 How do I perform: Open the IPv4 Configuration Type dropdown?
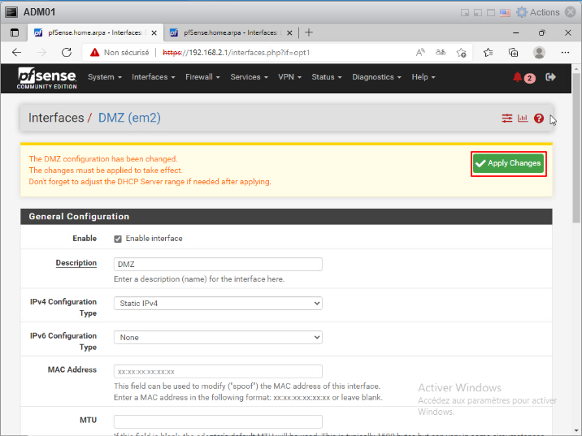coord(218,303)
